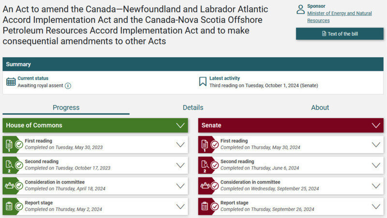Image resolution: width=387 pixels, height=218 pixels.
Task: Click House of Commons Second reading icon
Action: tap(9, 165)
